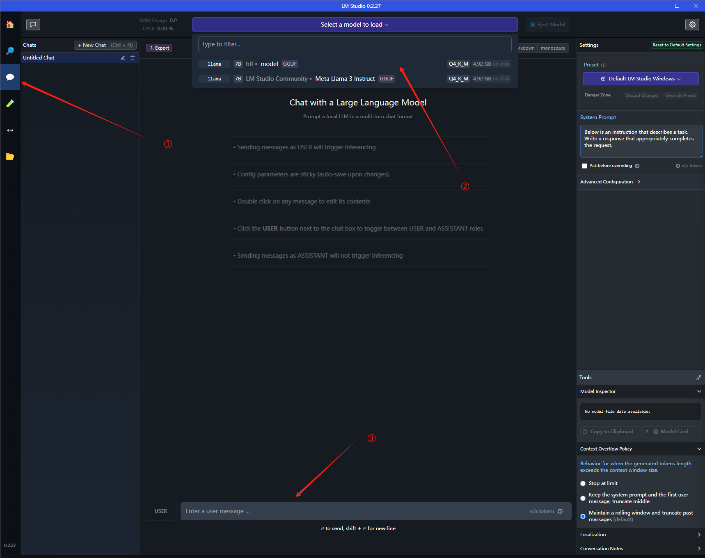Click the Q4_K_M tag on hfl model
Image resolution: width=705 pixels, height=558 pixels.
coord(458,64)
